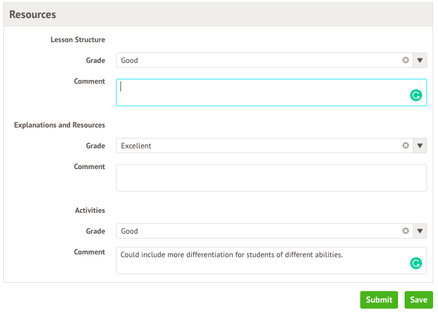Clear the Lesson Structure grade selection
Image resolution: width=438 pixels, height=313 pixels.
click(406, 60)
